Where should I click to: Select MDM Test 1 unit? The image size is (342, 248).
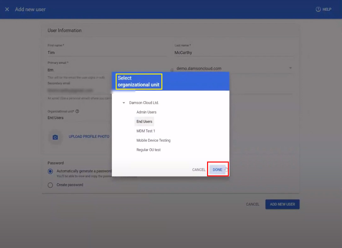tap(146, 131)
